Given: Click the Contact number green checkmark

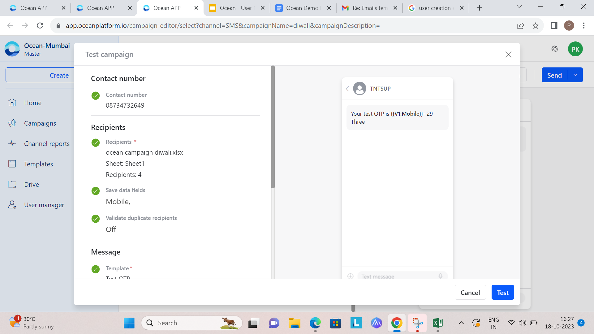Looking at the screenshot, I should click(96, 96).
